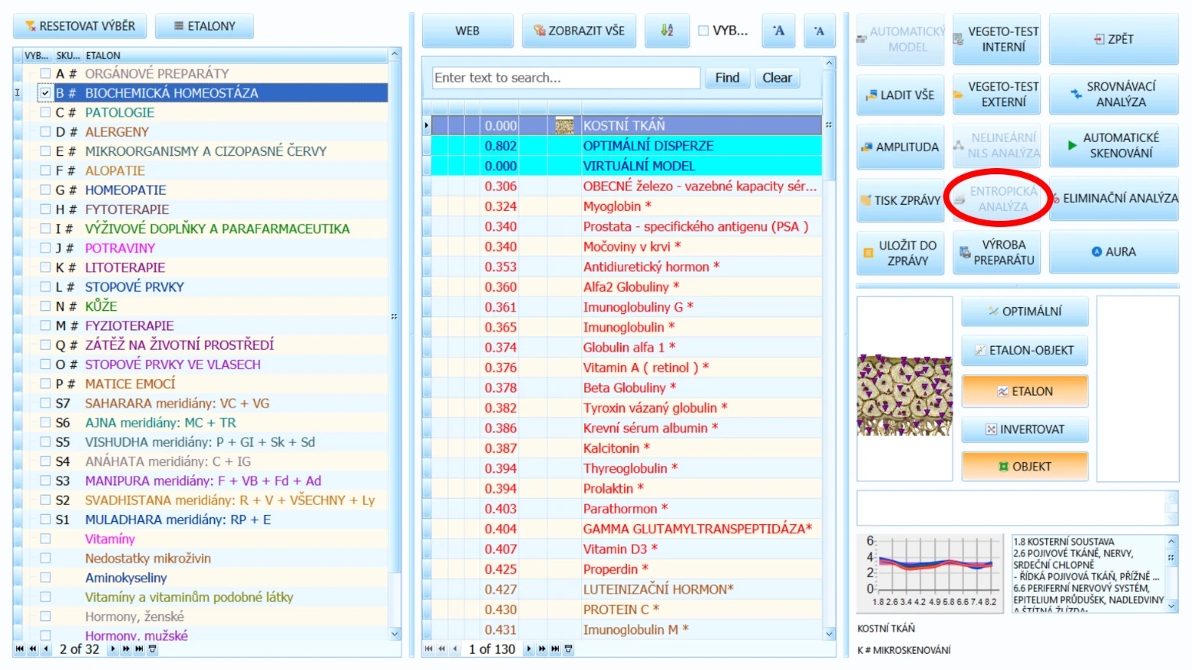Viewport: 1192px width, 670px height.
Task: Tick the checkbox for A # ORGÁNOVÉ PREPARÁTY
Action: click(x=45, y=73)
